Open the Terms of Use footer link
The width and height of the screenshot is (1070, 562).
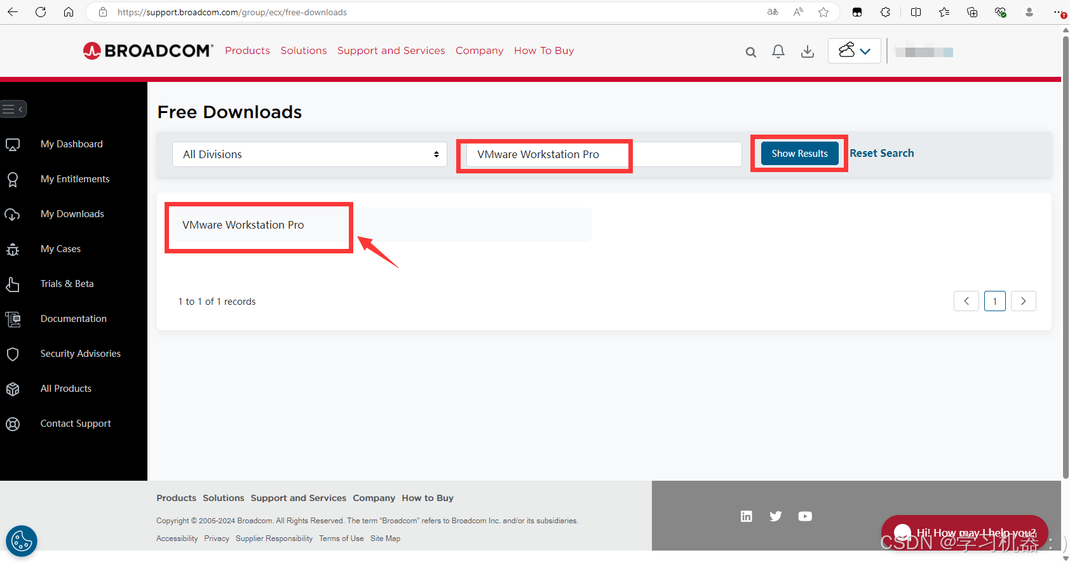click(x=341, y=539)
